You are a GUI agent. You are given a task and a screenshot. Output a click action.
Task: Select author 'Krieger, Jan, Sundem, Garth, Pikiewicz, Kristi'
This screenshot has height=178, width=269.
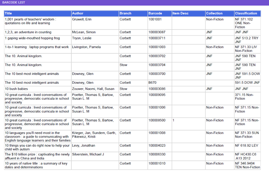coord(94,135)
